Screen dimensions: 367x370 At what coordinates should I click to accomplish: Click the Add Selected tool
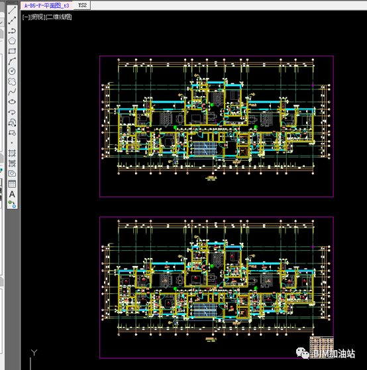12,204
